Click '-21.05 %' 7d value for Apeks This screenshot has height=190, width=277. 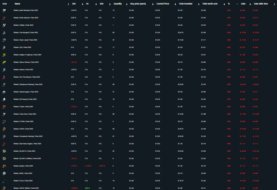tap(88, 166)
